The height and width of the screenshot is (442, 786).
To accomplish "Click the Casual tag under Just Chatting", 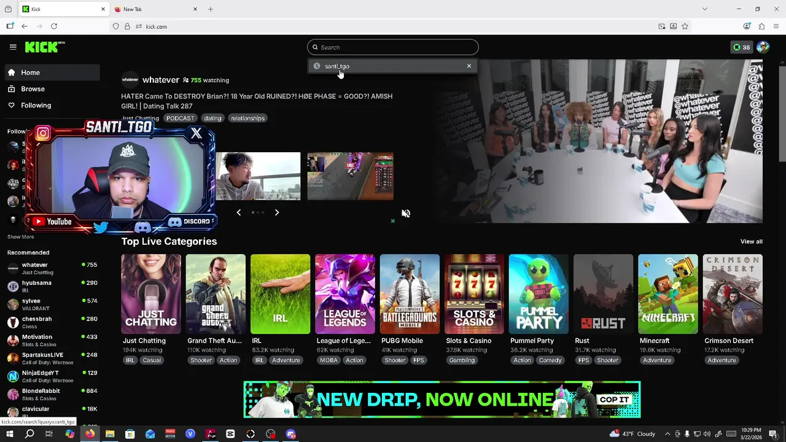I will tap(152, 360).
